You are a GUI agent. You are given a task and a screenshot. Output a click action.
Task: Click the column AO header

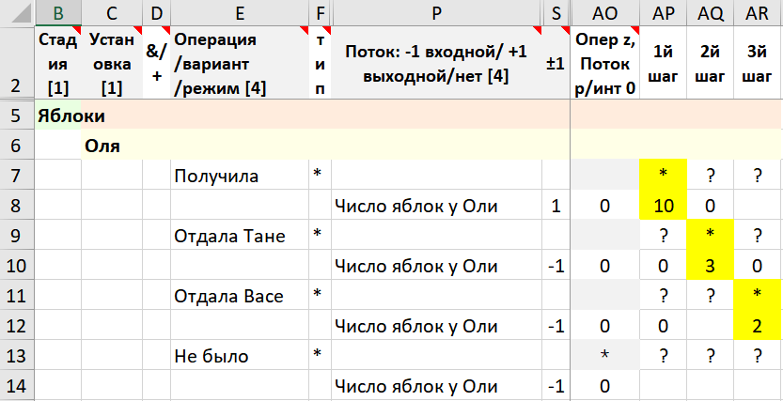coord(604,12)
